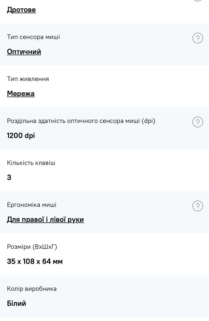The image size is (209, 321).
Task: Tap the Розміри (ВхШхГ) label
Action: click(32, 247)
